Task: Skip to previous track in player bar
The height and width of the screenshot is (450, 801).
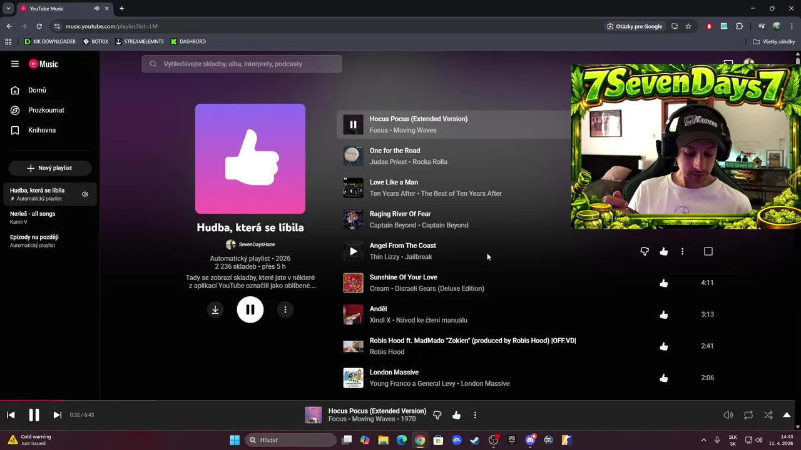Action: pos(11,415)
